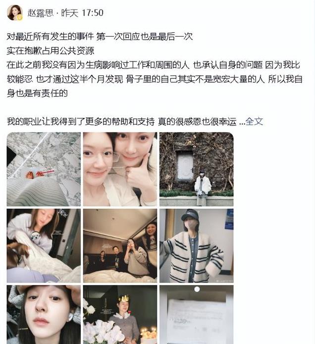This screenshot has width=315, height=344.
Task: Open the 赵露思 username link
Action: click(40, 13)
